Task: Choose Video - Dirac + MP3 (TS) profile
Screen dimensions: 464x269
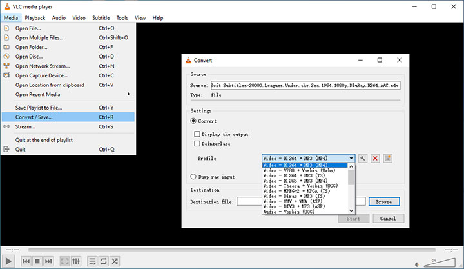Action: 305,196
